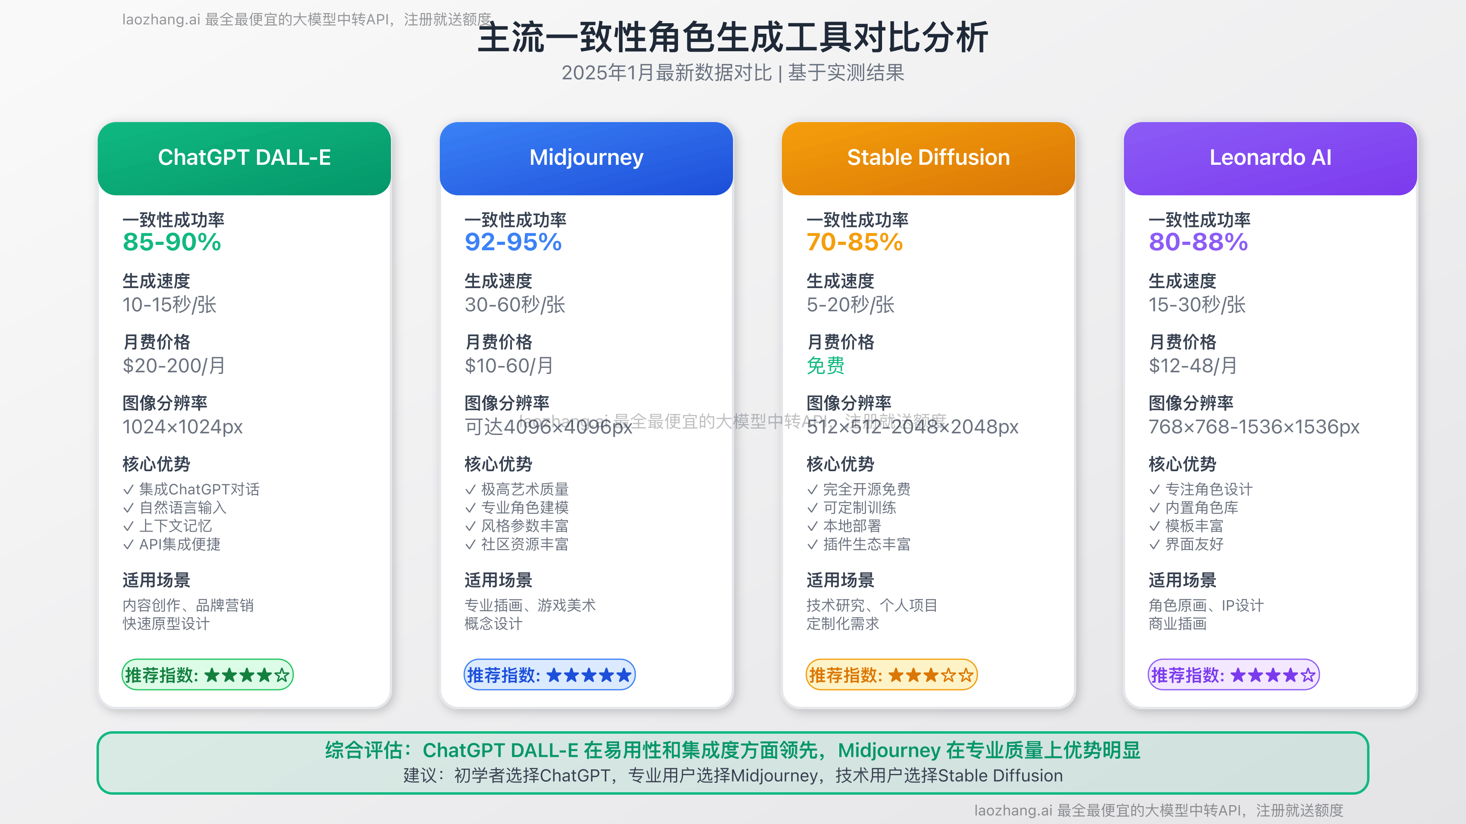Click the 综合评估 summary headline
This screenshot has width=1466, height=824.
[x=733, y=750]
